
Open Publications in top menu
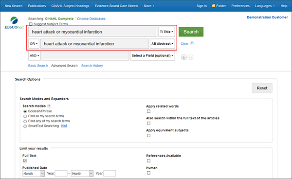tap(37, 6)
